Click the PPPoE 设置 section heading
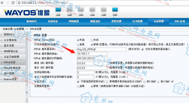This screenshot has height=103, width=189. 40,35
